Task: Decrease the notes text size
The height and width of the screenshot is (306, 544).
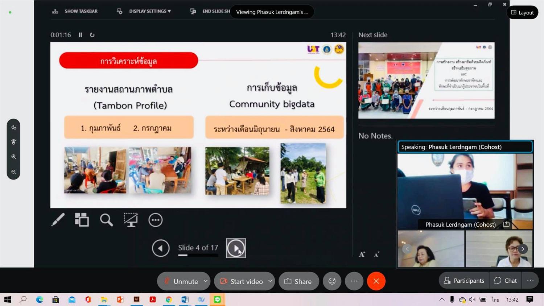Action: pyautogui.click(x=376, y=254)
